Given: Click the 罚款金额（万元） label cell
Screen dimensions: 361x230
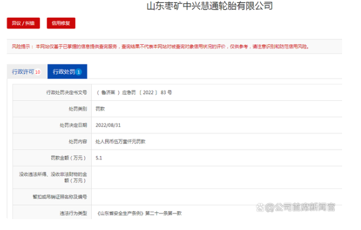Looking at the screenshot, I should coord(52,158).
